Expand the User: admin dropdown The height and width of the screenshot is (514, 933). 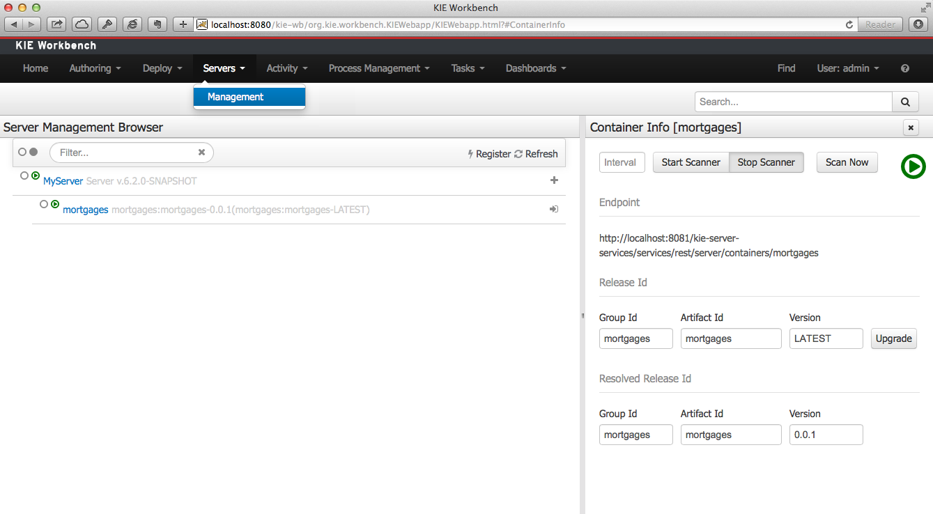point(847,68)
